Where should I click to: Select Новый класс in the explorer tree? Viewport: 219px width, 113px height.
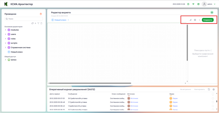click(16, 52)
